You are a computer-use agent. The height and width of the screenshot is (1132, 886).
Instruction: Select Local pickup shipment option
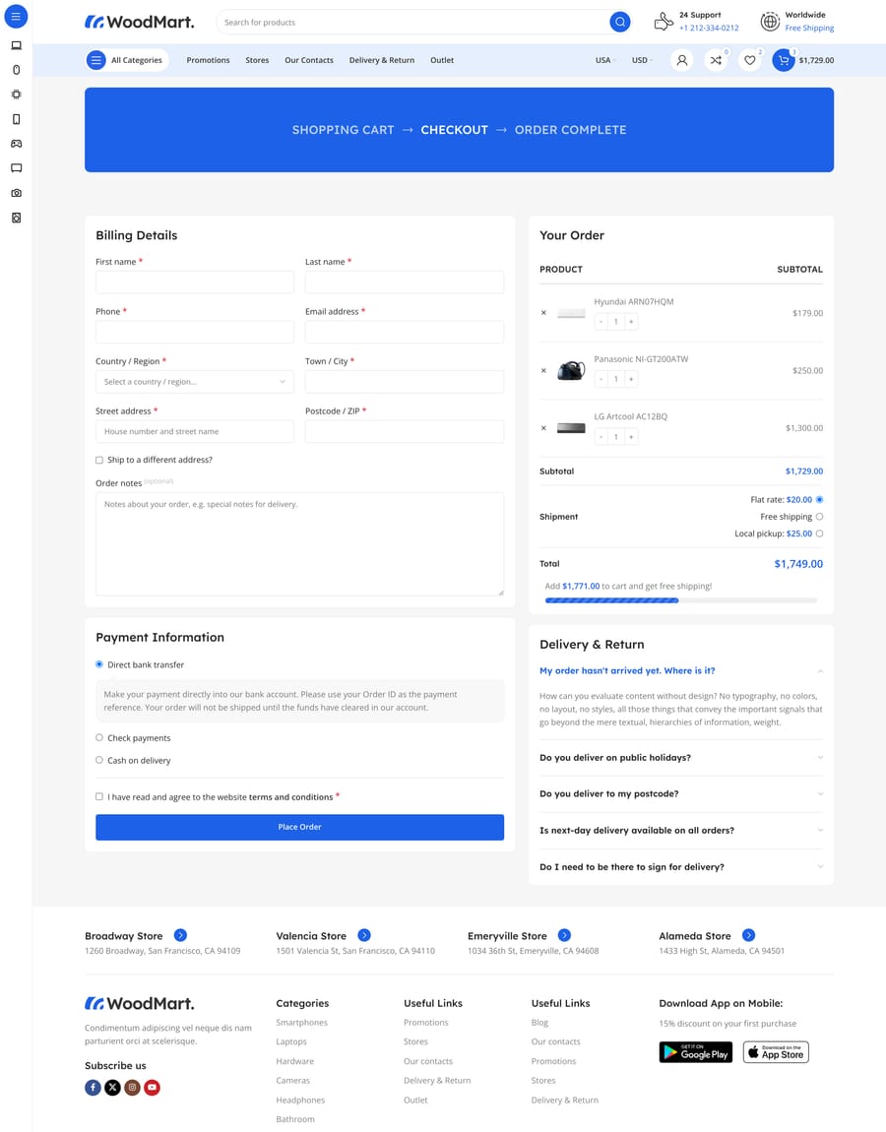(820, 535)
